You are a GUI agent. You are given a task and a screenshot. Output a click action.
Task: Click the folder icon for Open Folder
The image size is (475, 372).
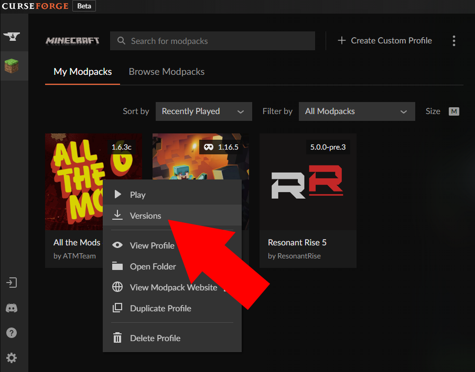click(117, 266)
